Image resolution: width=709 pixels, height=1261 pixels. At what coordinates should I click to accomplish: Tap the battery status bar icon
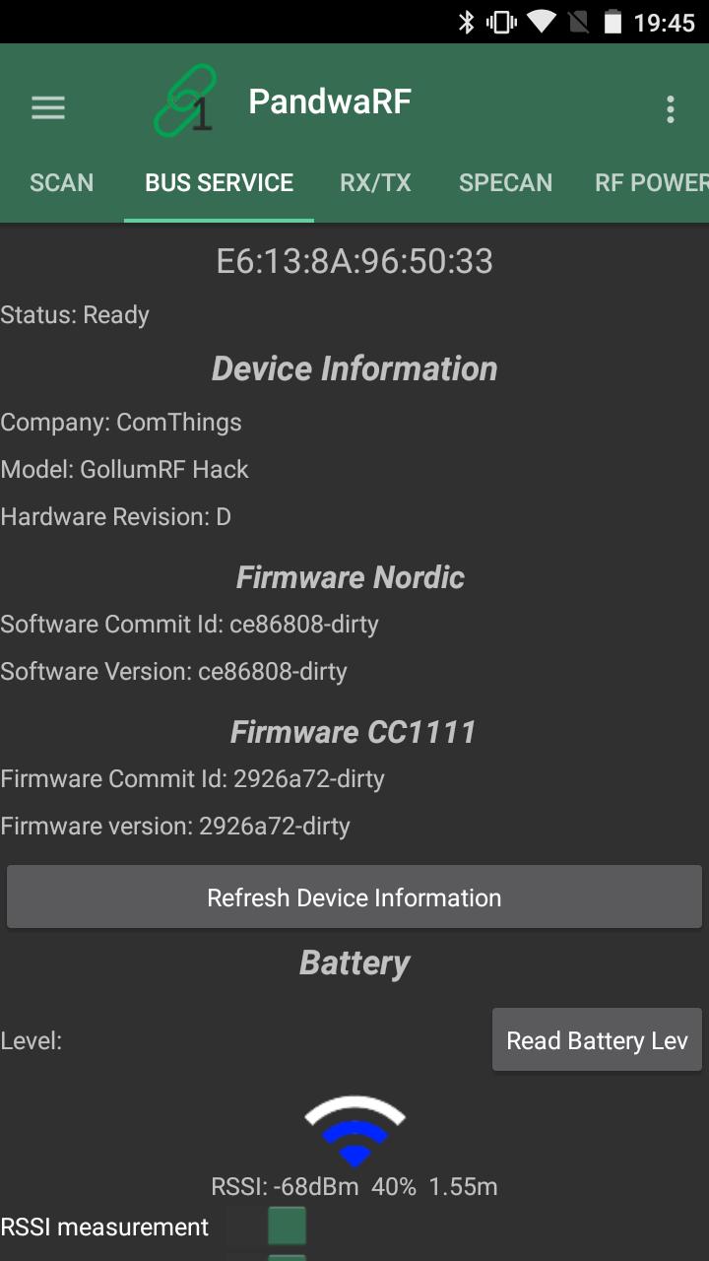(612, 22)
